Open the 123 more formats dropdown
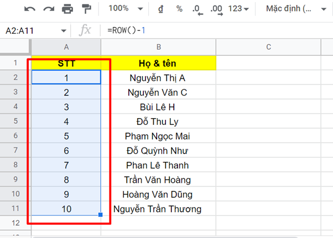Viewport: 333px width, 238px height. [x=238, y=9]
